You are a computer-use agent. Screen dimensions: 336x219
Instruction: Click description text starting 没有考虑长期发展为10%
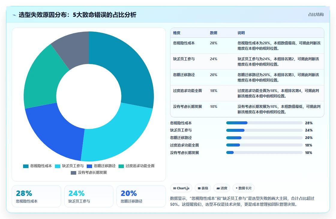click(279, 109)
